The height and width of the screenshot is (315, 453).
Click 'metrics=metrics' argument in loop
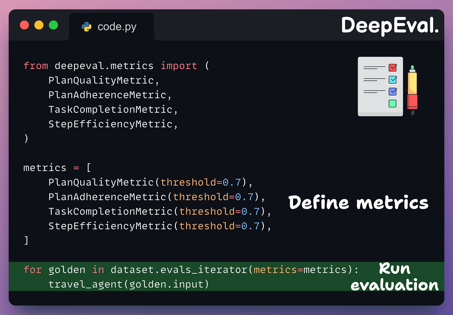point(300,270)
